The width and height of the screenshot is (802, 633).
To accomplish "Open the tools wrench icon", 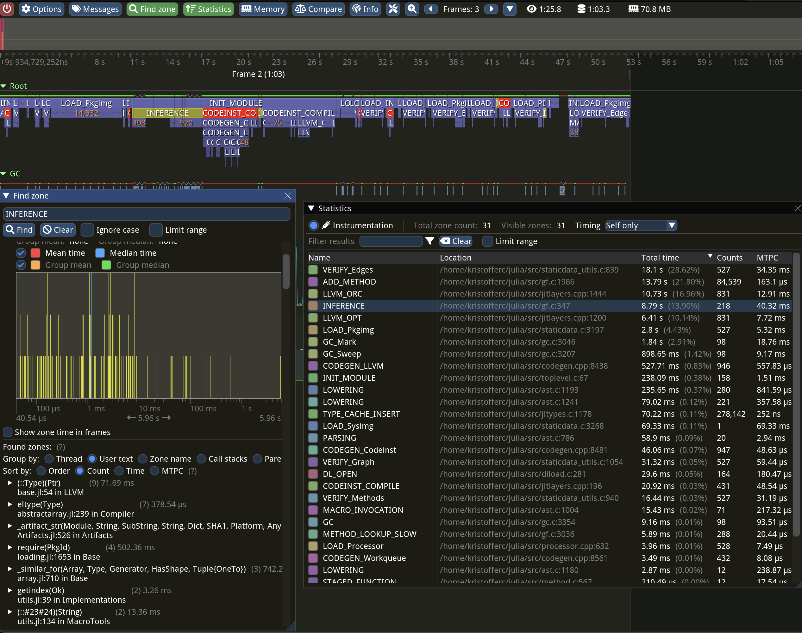I will 393,9.
